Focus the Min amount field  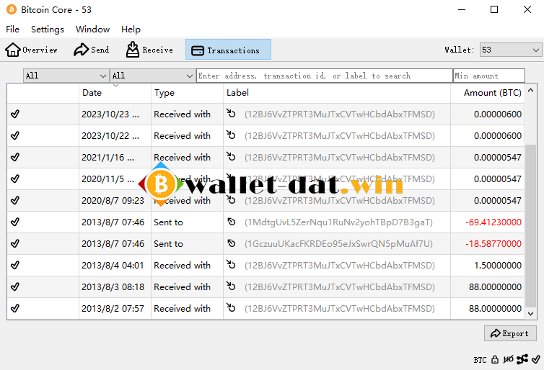click(489, 76)
